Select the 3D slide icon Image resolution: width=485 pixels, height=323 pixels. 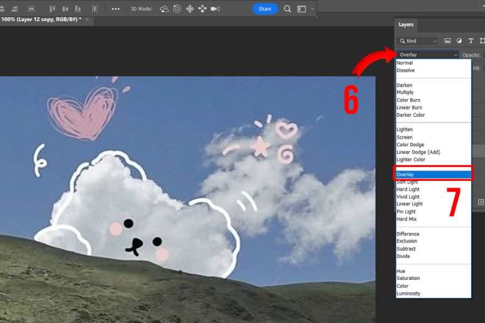pos(203,9)
